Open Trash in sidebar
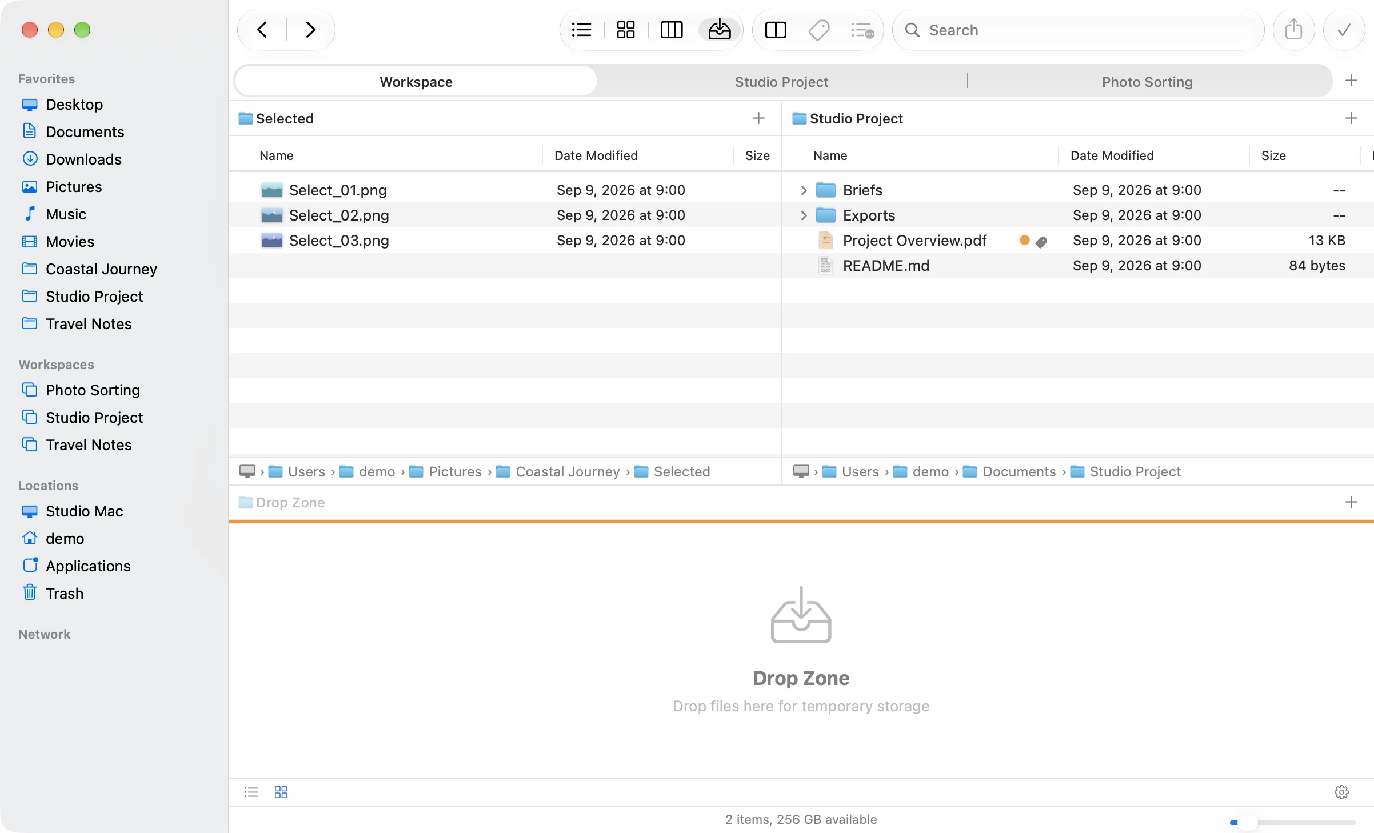This screenshot has height=833, width=1374. 65,594
